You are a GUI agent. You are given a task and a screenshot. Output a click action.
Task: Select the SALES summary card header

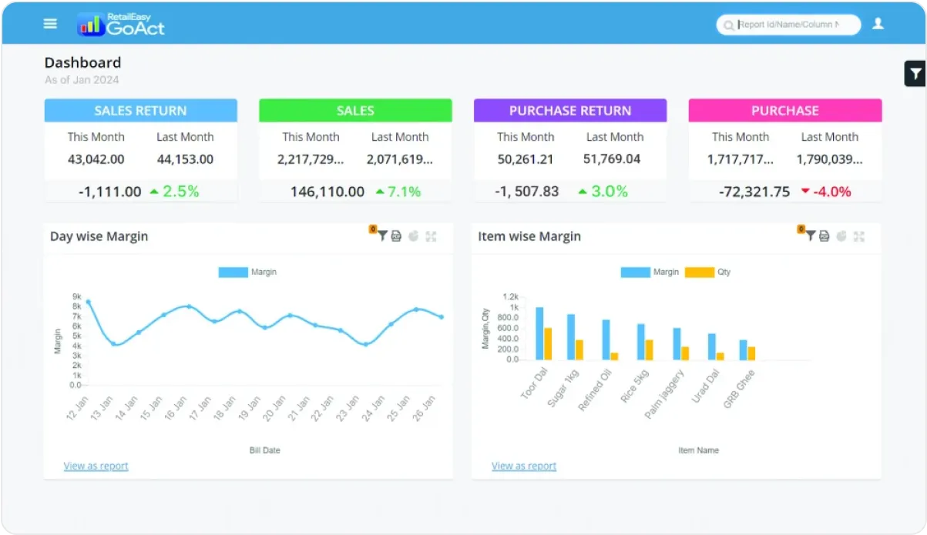(x=355, y=110)
